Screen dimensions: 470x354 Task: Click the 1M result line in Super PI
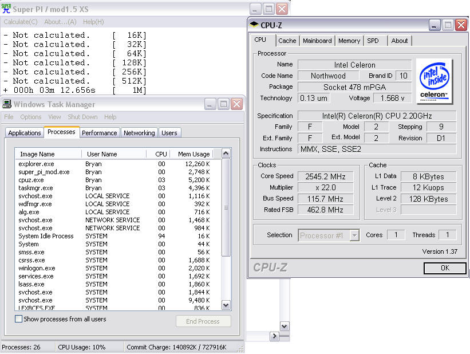(x=75, y=90)
